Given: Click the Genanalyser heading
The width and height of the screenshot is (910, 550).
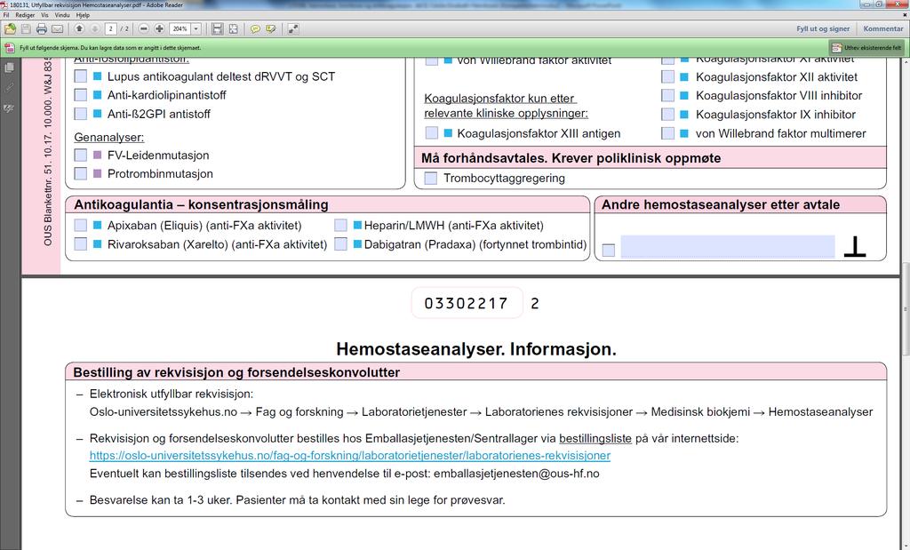Looking at the screenshot, I should coord(109,138).
